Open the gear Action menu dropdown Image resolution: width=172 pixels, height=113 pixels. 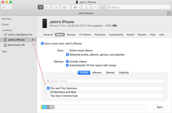tap(76, 7)
